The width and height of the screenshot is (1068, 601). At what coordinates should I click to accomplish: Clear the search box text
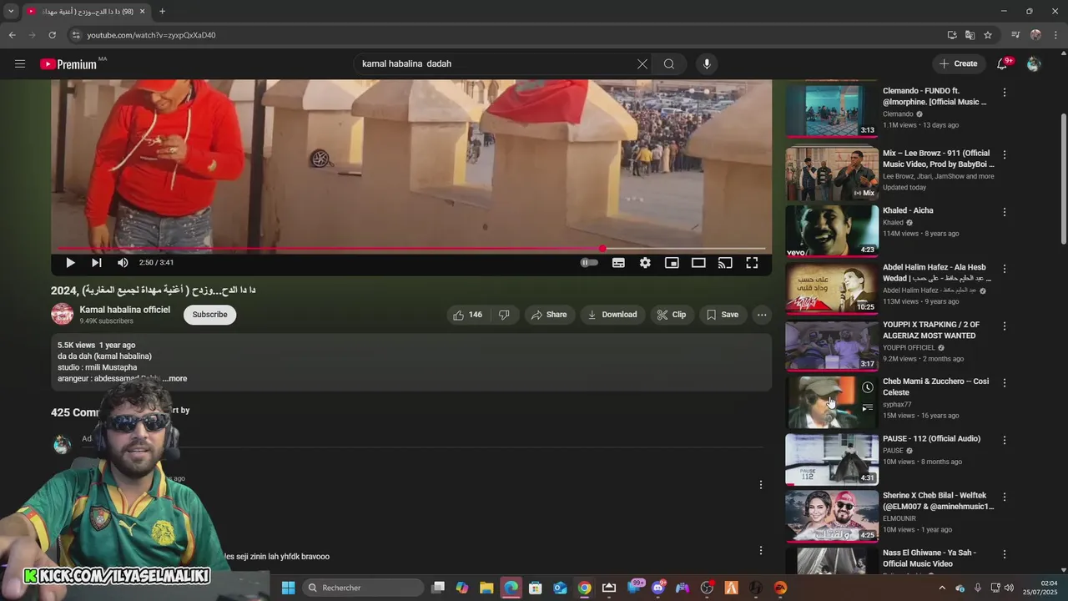tap(642, 63)
